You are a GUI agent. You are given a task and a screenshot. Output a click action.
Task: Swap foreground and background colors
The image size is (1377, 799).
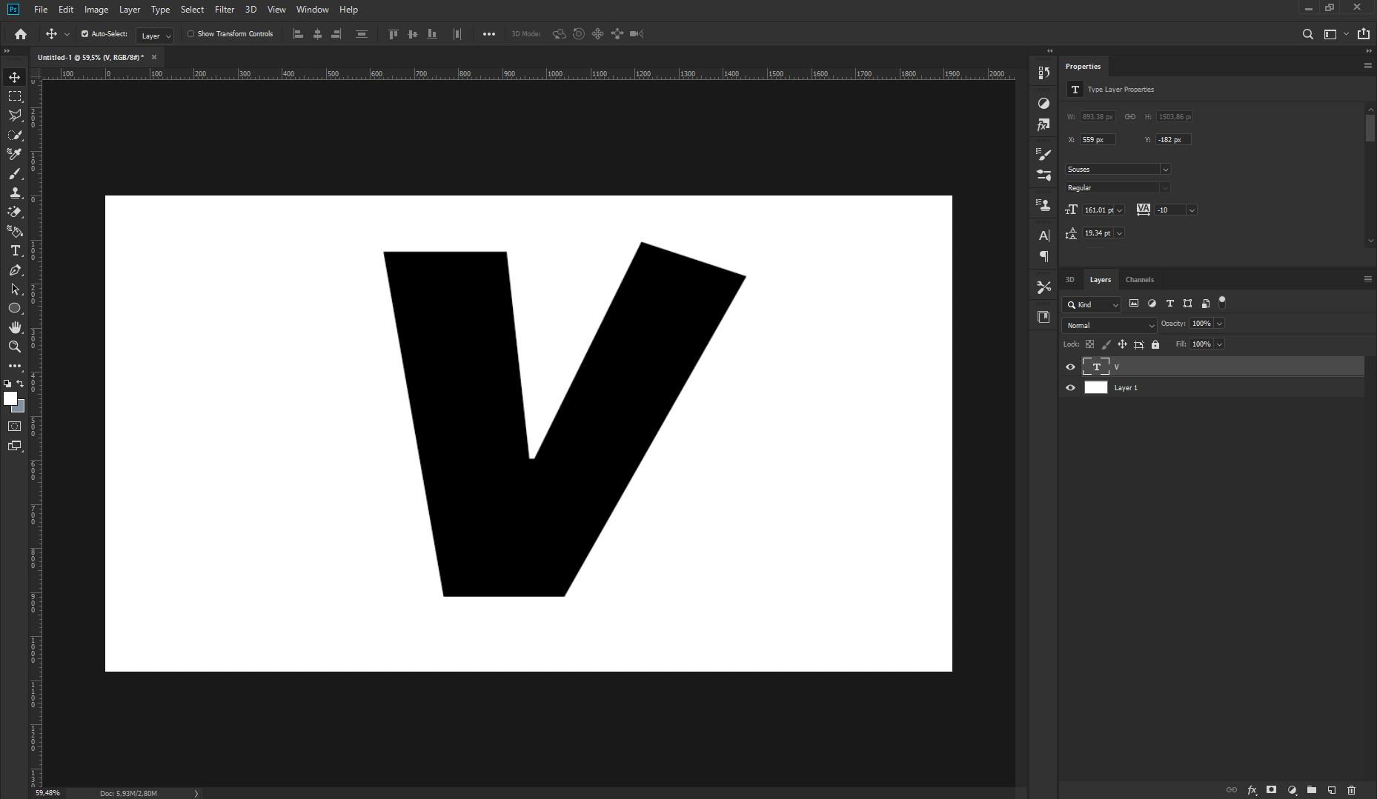coord(20,384)
